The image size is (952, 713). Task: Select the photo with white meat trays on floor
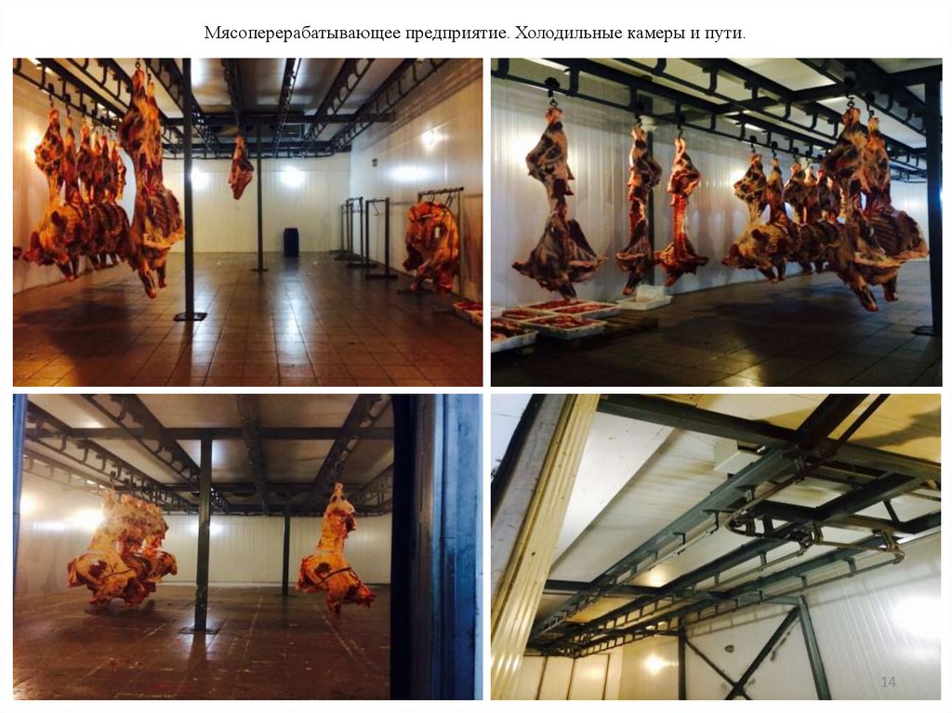(x=717, y=222)
